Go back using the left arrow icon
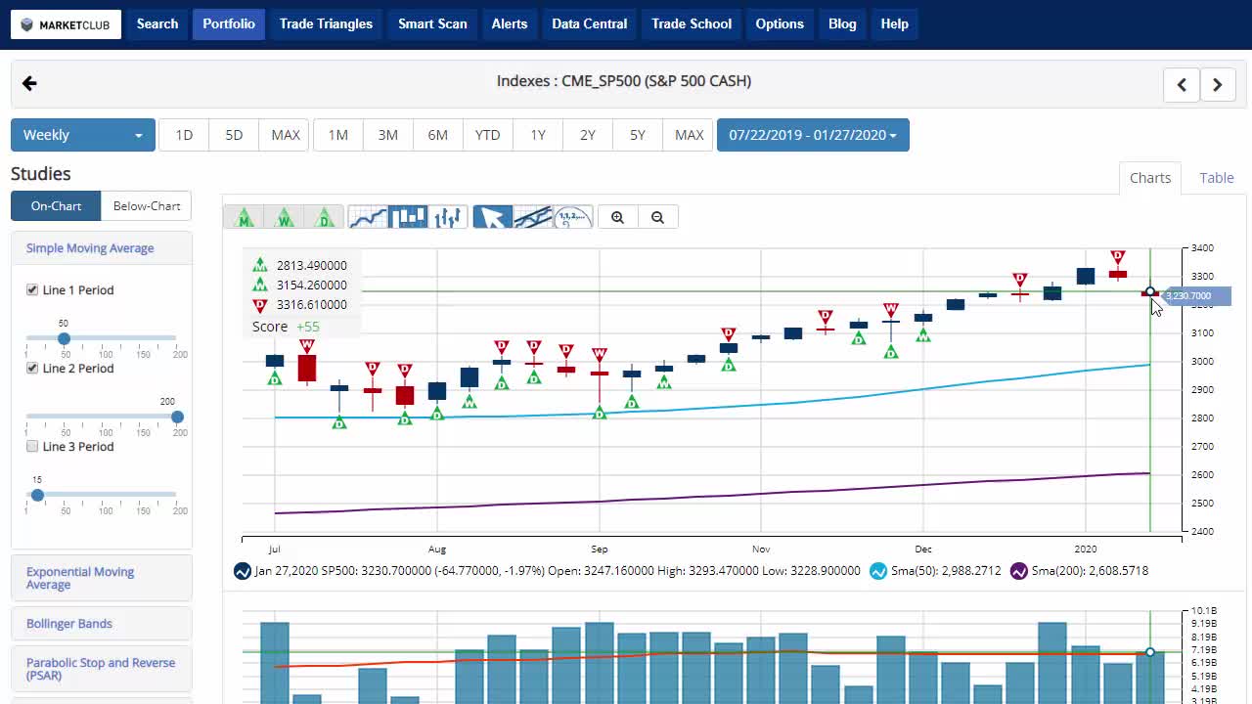Viewport: 1252px width, 704px height. [29, 83]
